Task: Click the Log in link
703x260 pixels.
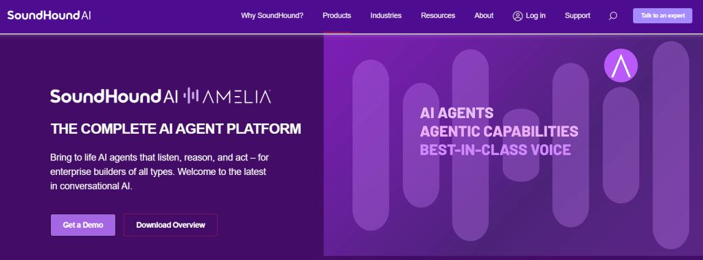Action: 535,16
